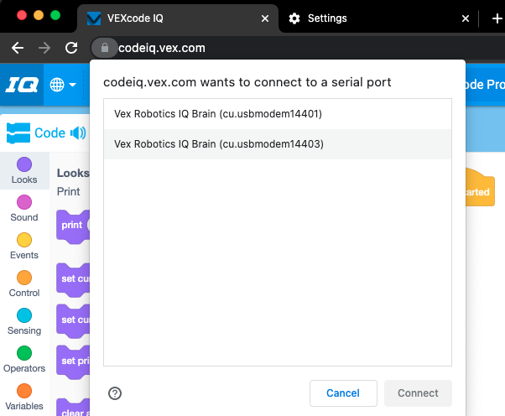The height and width of the screenshot is (416, 505).
Task: Click the lock site info icon
Action: pos(104,48)
